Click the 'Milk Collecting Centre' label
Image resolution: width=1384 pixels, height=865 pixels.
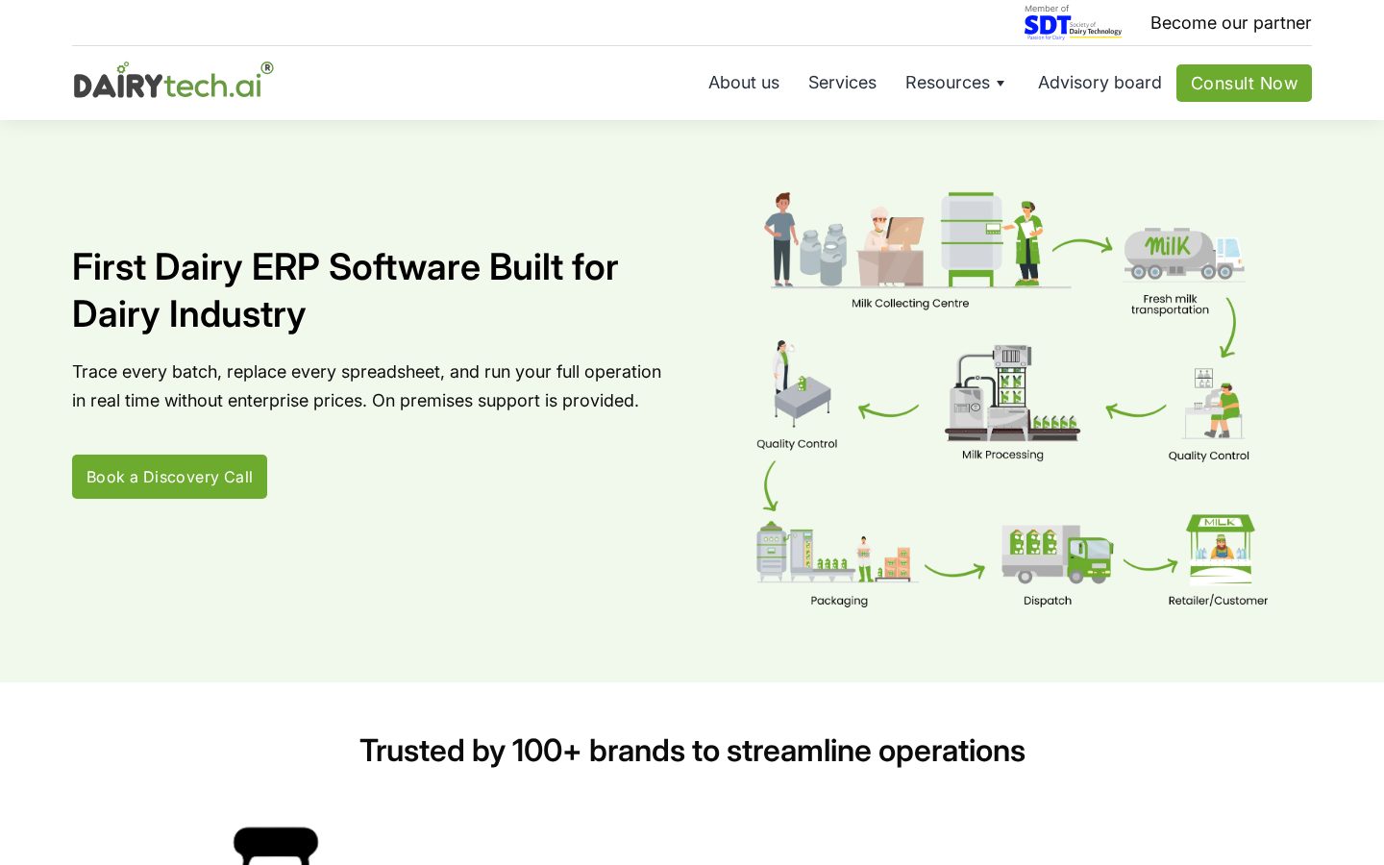tap(910, 304)
